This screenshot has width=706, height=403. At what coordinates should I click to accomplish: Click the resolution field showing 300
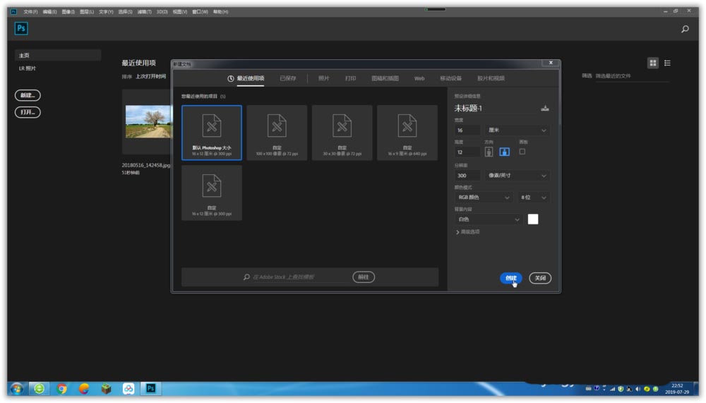coord(467,176)
